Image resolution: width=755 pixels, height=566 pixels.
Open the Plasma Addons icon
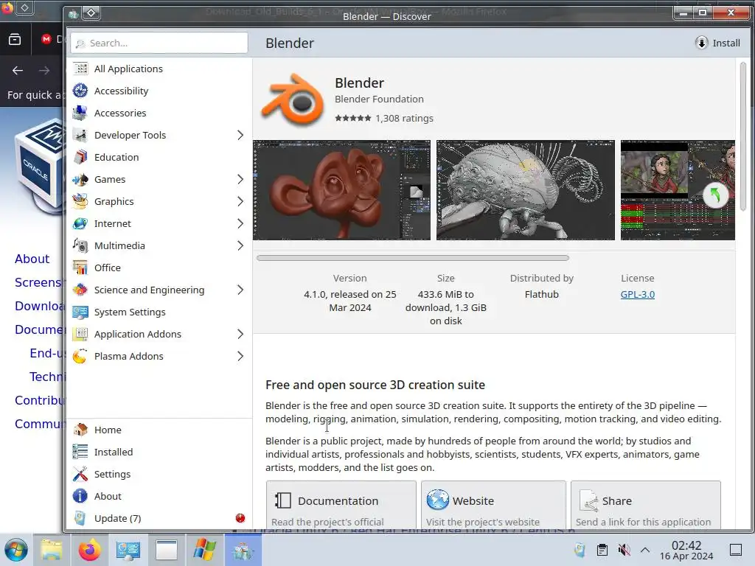click(x=80, y=357)
